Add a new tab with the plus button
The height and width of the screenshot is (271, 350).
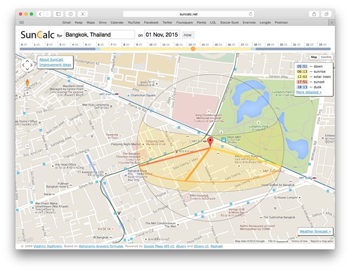(331, 23)
